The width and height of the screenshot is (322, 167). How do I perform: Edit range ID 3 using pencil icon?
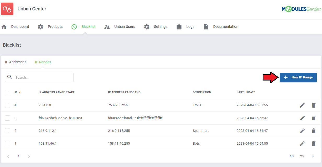(302, 118)
